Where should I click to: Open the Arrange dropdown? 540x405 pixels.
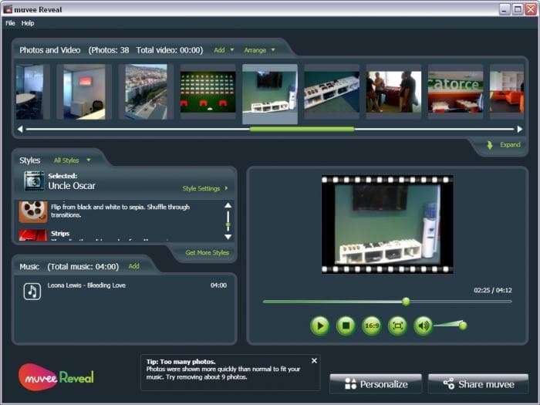258,50
